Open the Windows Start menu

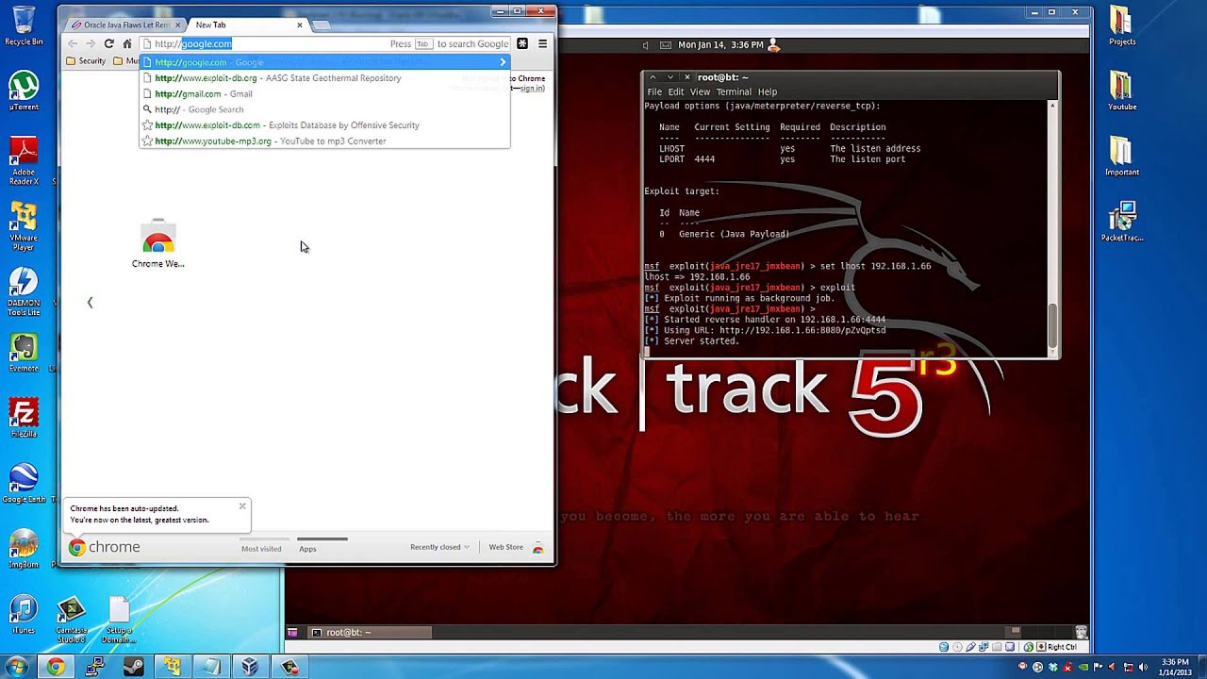coord(17,667)
